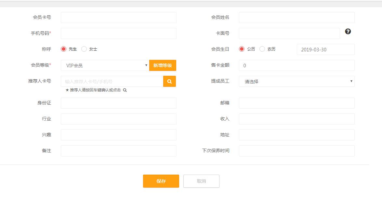Image resolution: width=382 pixels, height=199 pixels.
Task: Click the 下次保养时间 input field
Action: point(296,151)
